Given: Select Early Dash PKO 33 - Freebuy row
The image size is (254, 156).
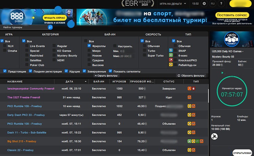Looking at the screenshot, I should (x=104, y=115).
